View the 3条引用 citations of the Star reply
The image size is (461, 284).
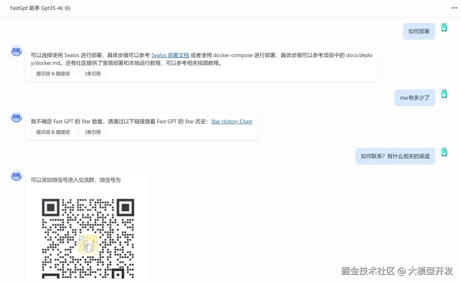point(92,132)
